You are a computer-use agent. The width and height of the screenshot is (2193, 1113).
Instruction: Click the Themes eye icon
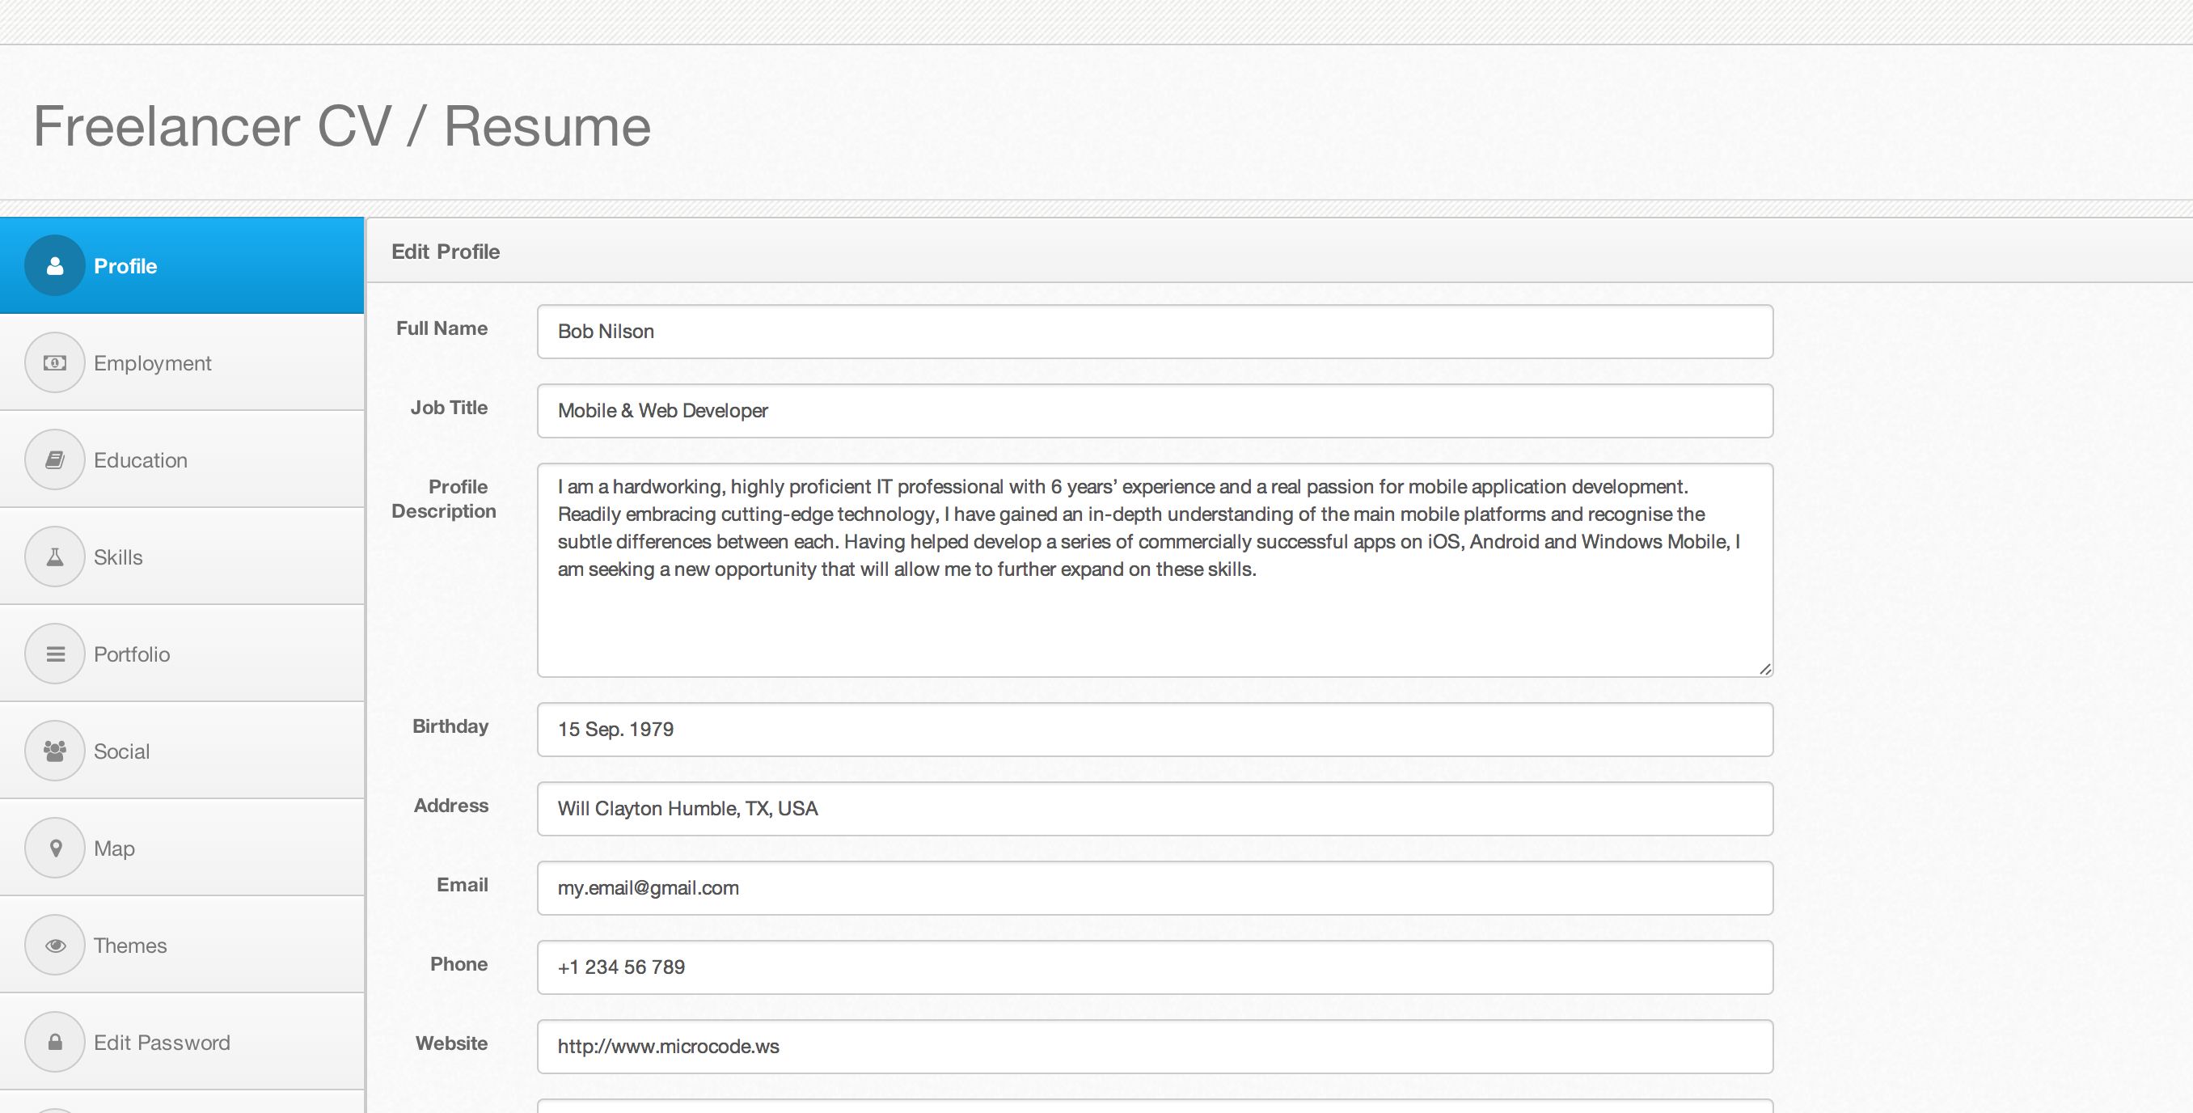click(54, 946)
